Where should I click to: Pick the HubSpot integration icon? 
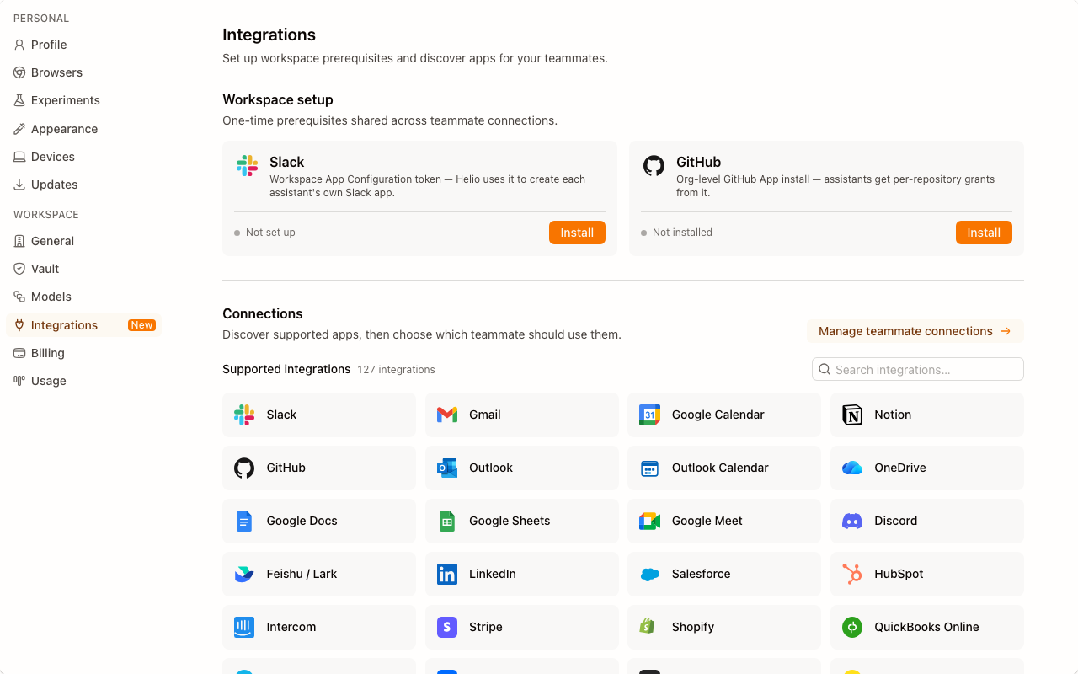(852, 574)
